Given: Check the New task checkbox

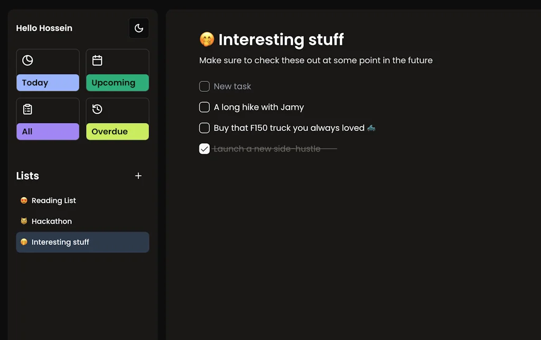Looking at the screenshot, I should point(204,86).
